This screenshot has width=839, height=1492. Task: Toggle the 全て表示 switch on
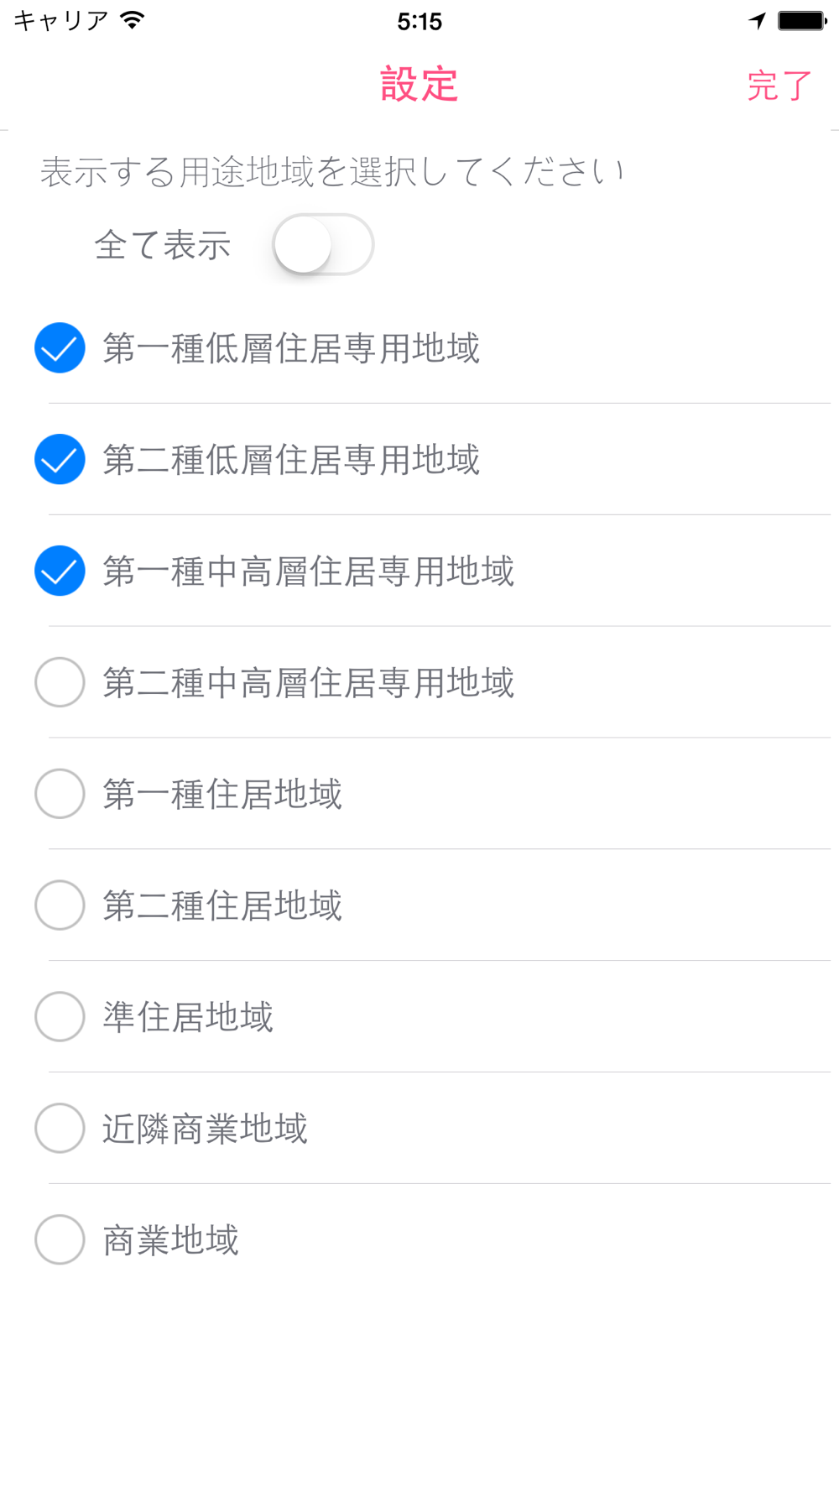click(x=323, y=245)
